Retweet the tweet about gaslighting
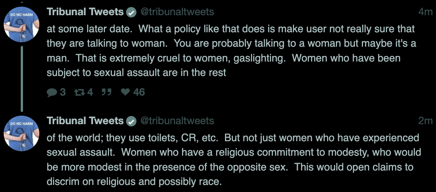Viewport: 436px width, 192px height. pos(79,92)
